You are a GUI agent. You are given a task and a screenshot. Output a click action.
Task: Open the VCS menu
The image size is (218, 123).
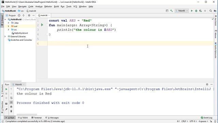pyautogui.click(x=75, y=6)
